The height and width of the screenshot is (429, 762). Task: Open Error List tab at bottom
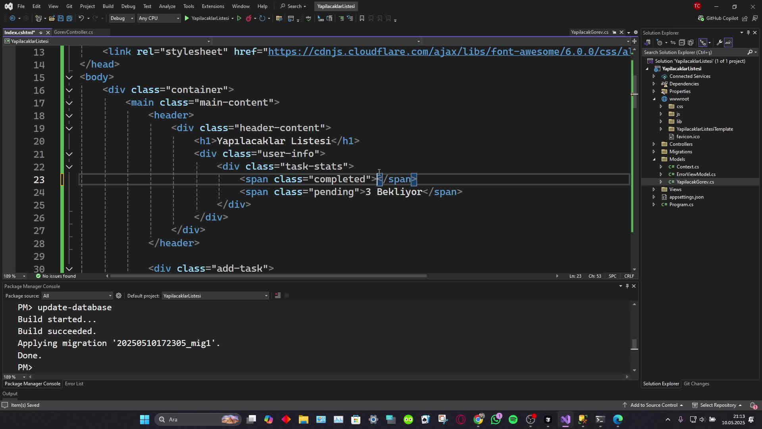pyautogui.click(x=74, y=384)
